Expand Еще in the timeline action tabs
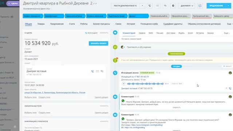The width and height of the screenshot is (233, 131). 226,33
